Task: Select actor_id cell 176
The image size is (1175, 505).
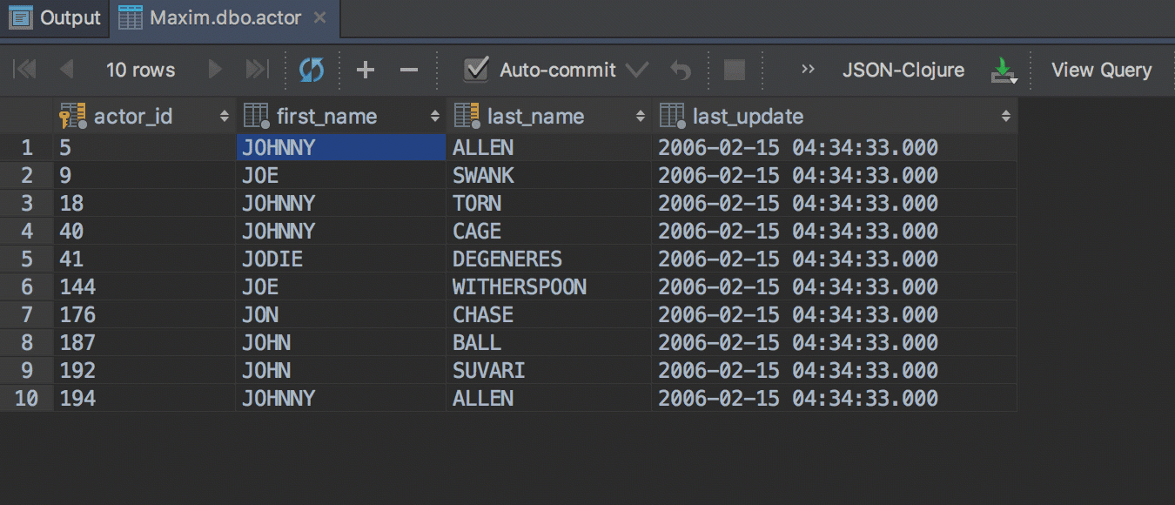Action: pyautogui.click(x=144, y=314)
